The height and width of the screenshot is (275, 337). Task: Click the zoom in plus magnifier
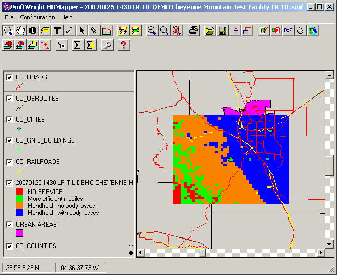click(x=152, y=31)
